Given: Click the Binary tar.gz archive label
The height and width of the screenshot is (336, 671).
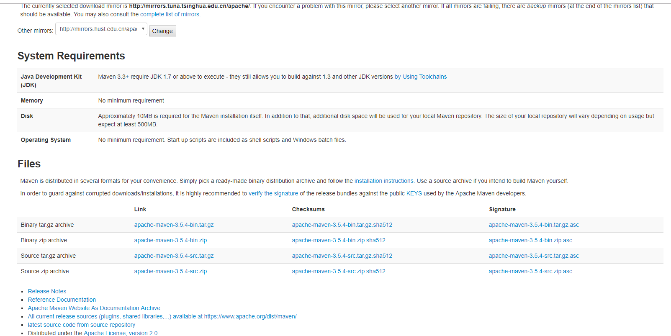Looking at the screenshot, I should [47, 225].
